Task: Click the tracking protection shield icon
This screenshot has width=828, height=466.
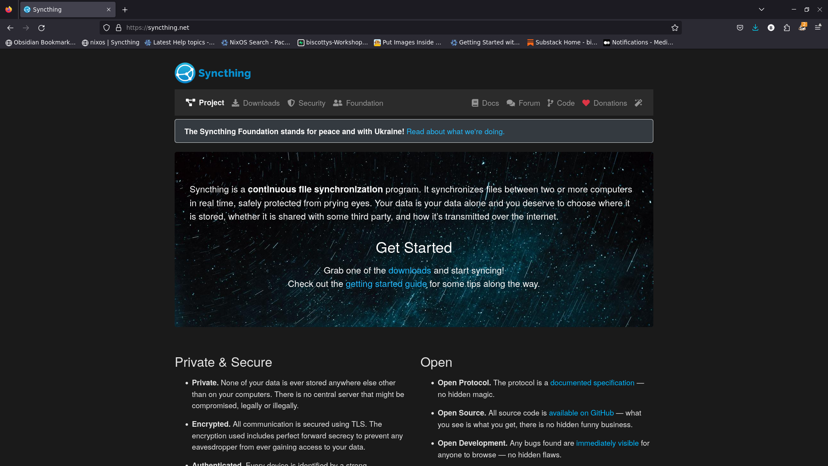Action: 107,28
